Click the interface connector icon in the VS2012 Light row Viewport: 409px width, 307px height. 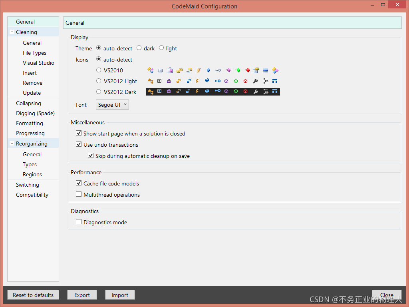tap(218, 81)
